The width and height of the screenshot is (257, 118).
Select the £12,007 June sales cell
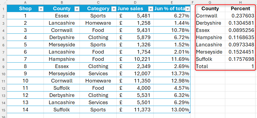[135, 73]
